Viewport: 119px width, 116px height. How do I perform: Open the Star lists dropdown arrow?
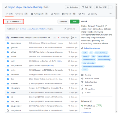click(x=110, y=7)
